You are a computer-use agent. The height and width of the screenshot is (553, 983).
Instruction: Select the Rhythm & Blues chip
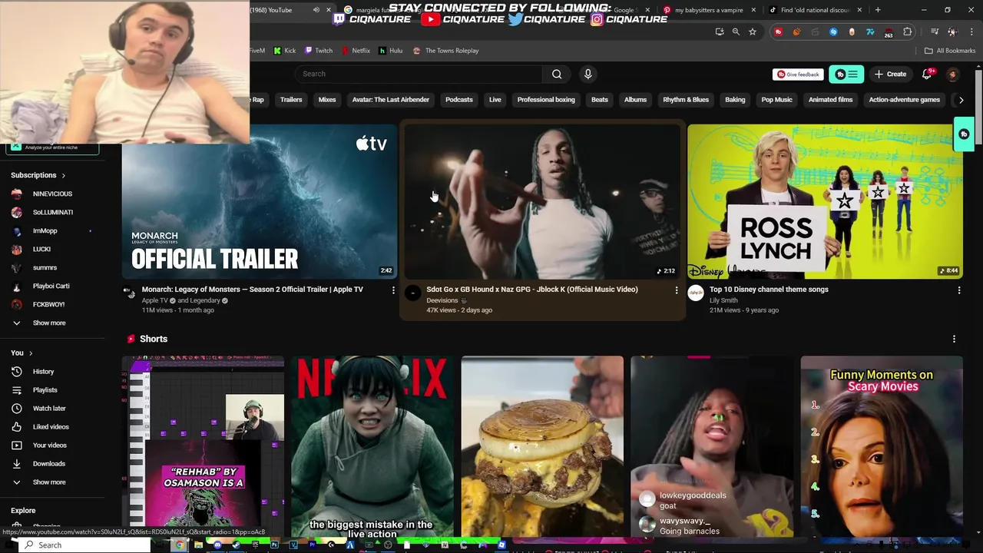tap(686, 100)
